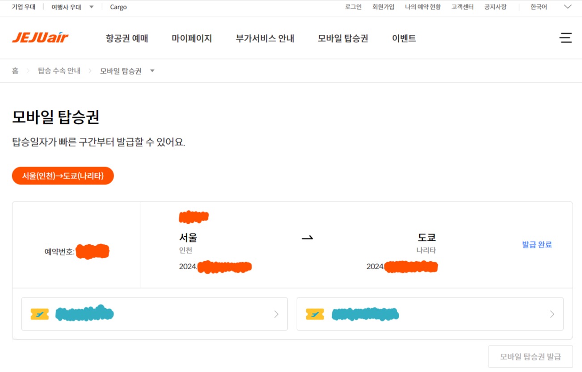This screenshot has height=372, width=582.
Task: Open the 부가서비스 안내 menu
Action: pyautogui.click(x=265, y=38)
